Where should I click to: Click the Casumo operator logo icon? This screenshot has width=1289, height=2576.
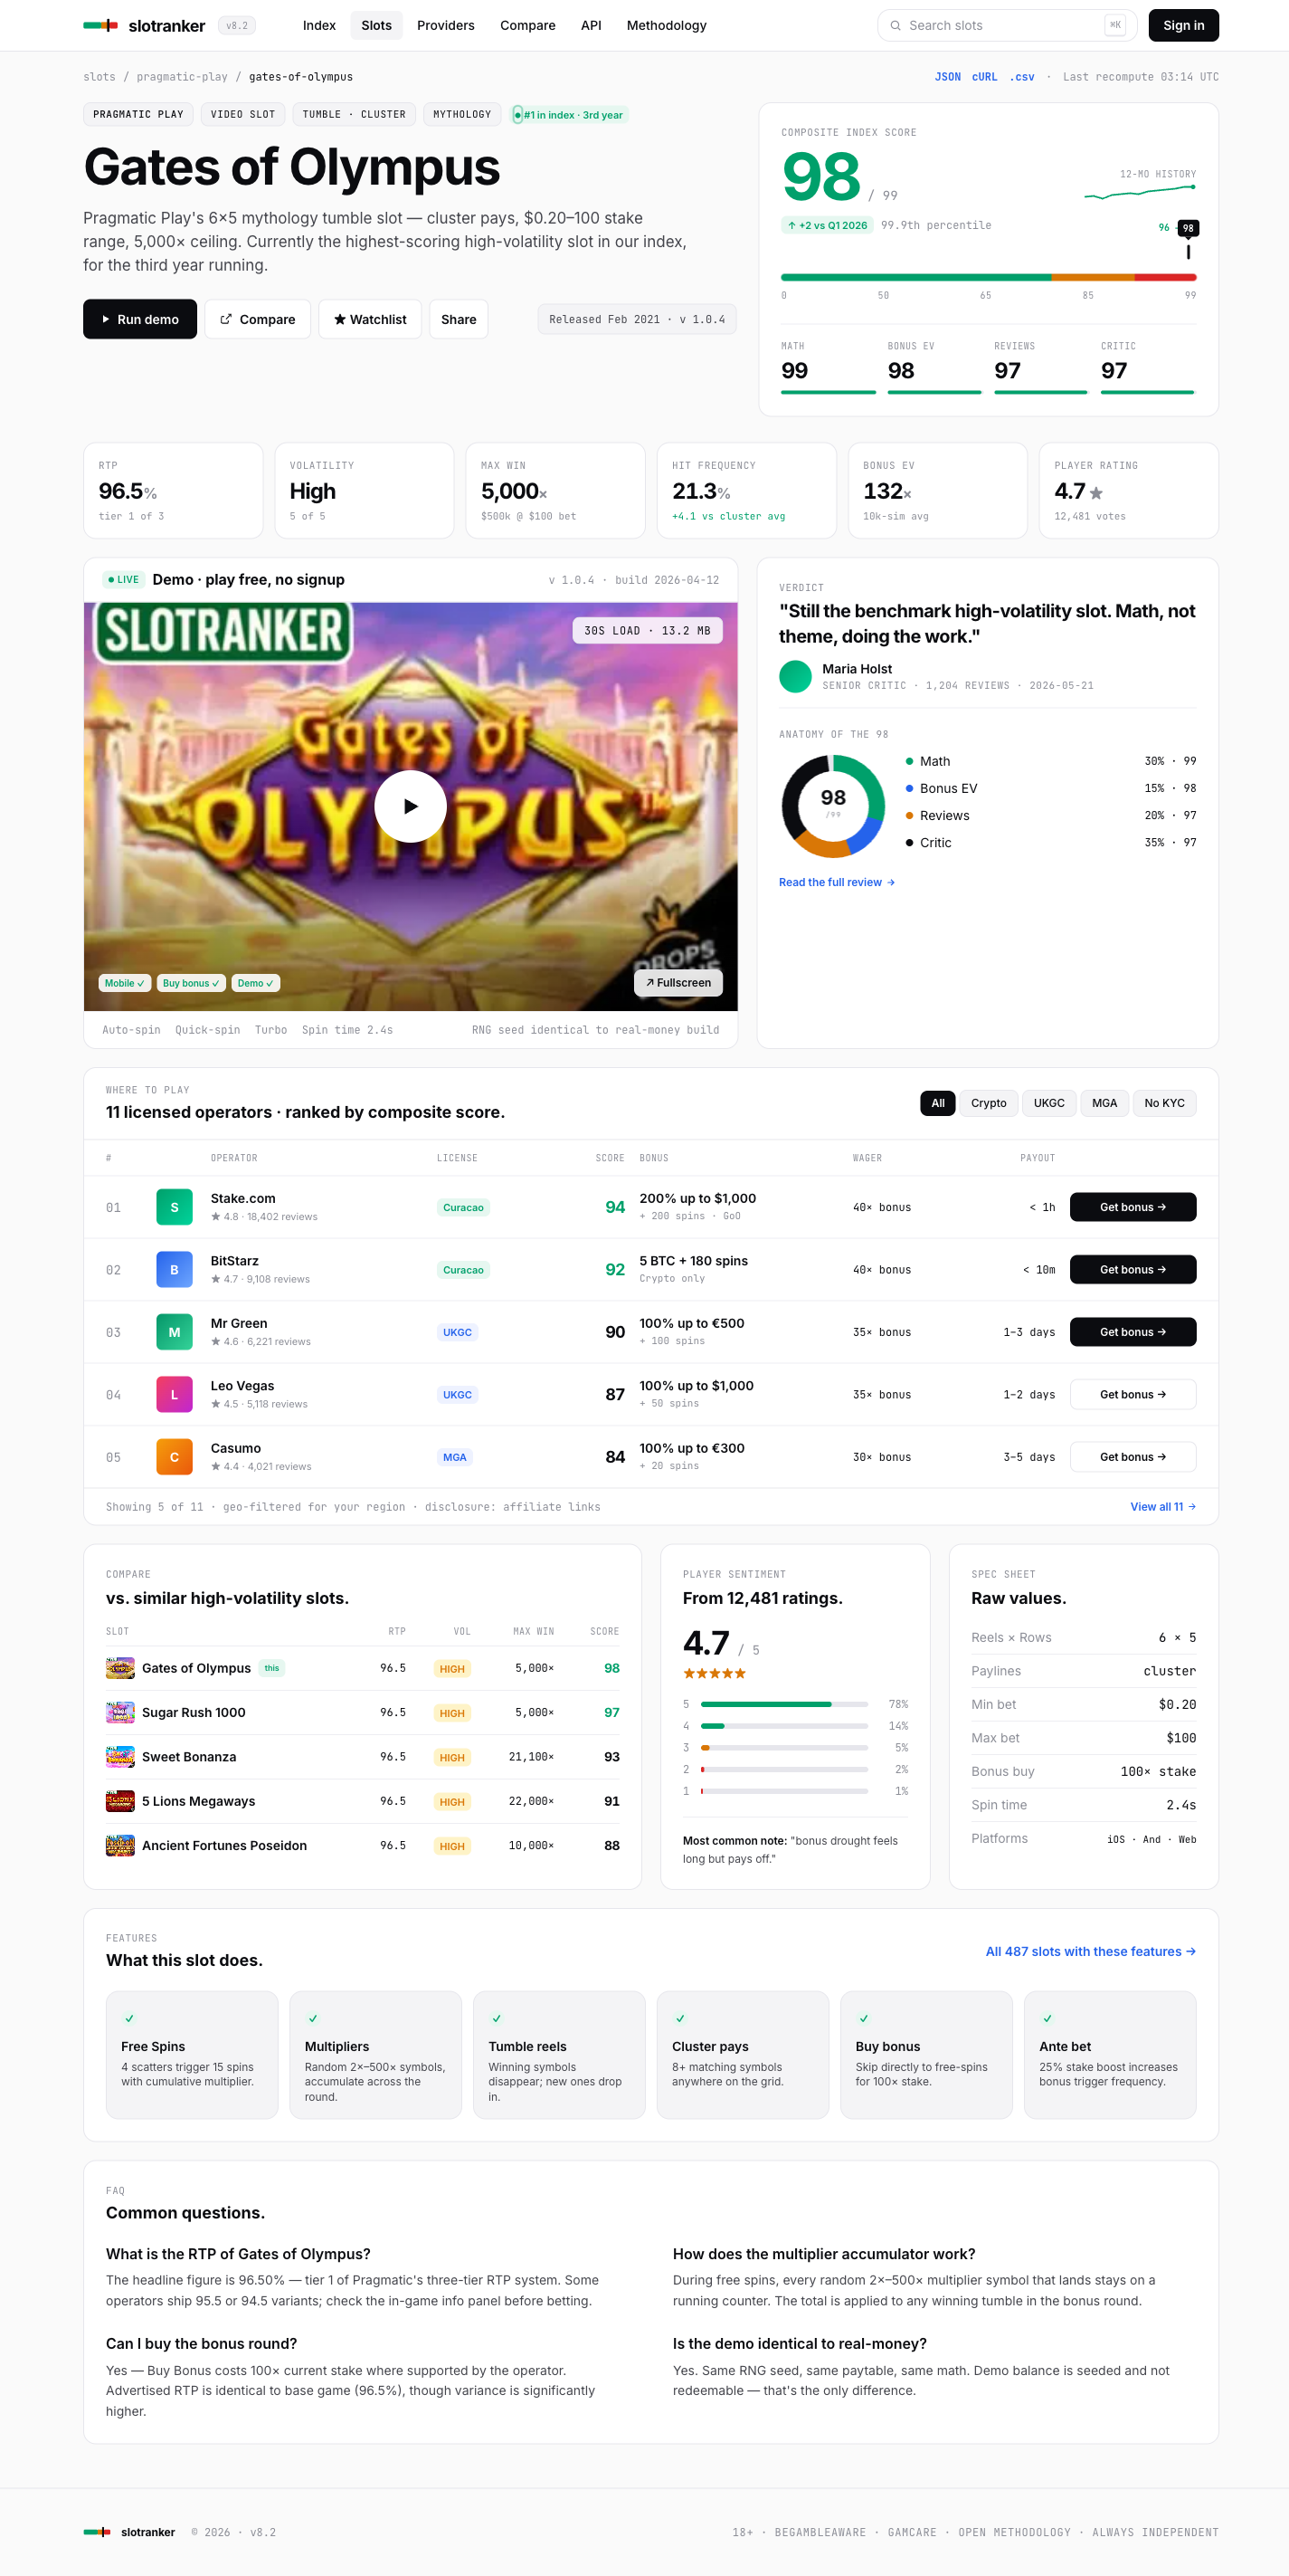click(174, 1457)
